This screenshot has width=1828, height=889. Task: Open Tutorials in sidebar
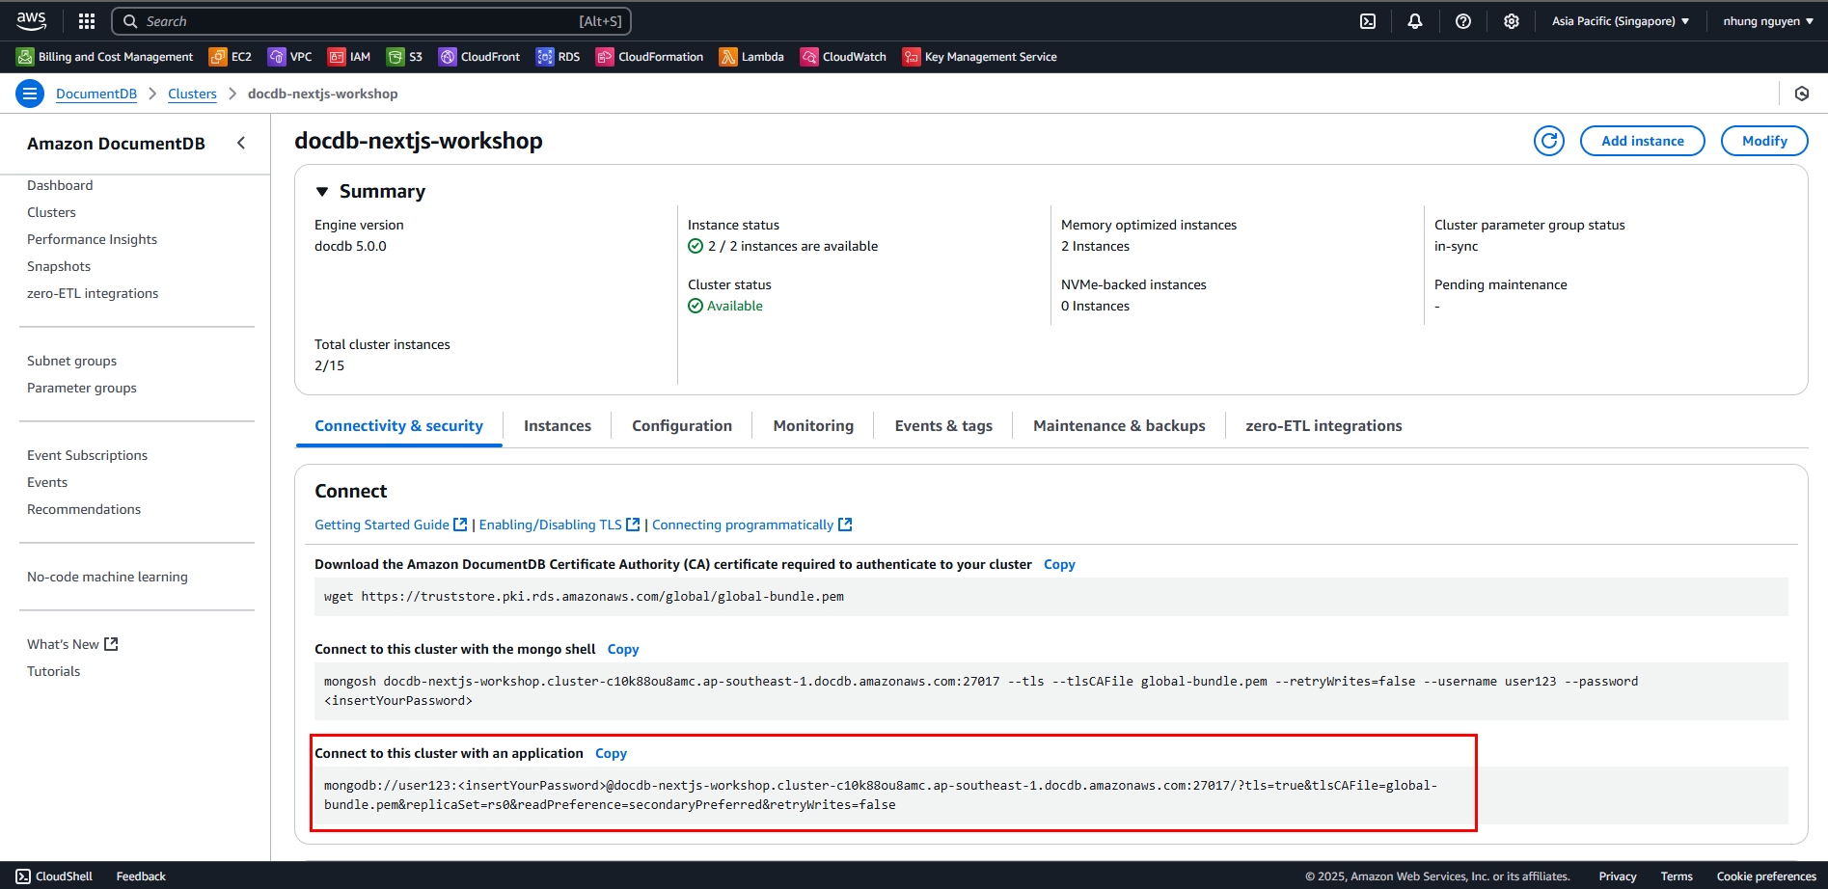(53, 671)
